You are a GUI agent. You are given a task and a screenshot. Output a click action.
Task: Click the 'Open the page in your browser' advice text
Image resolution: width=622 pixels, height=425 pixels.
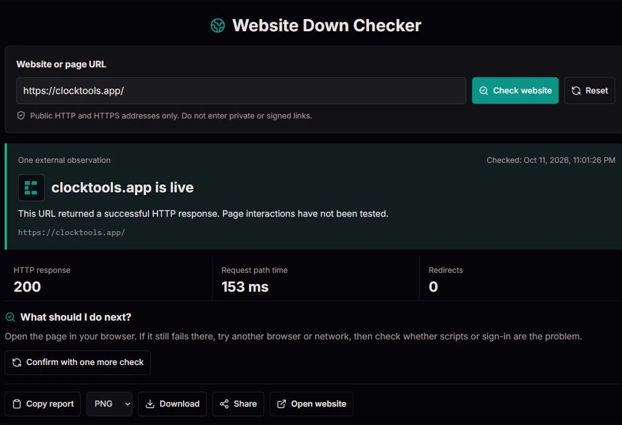tap(293, 336)
